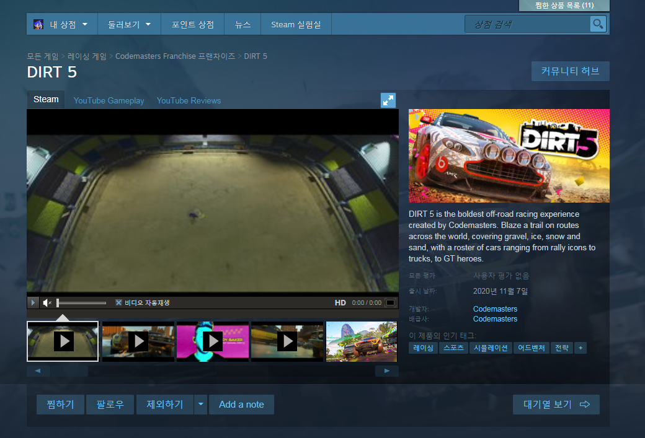
Task: Open 포인트 상점 menu item
Action: (192, 24)
